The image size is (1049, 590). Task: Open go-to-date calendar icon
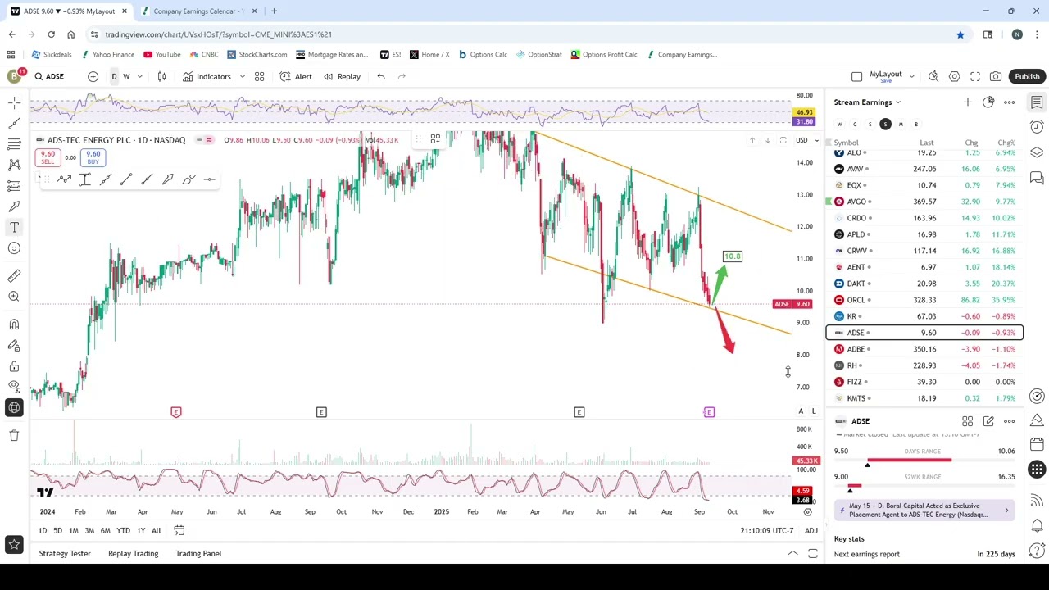point(179,530)
